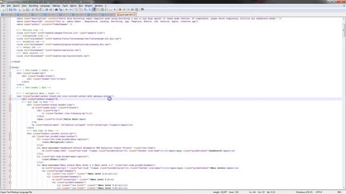Click the Close All toolbar icon

coord(24,10)
